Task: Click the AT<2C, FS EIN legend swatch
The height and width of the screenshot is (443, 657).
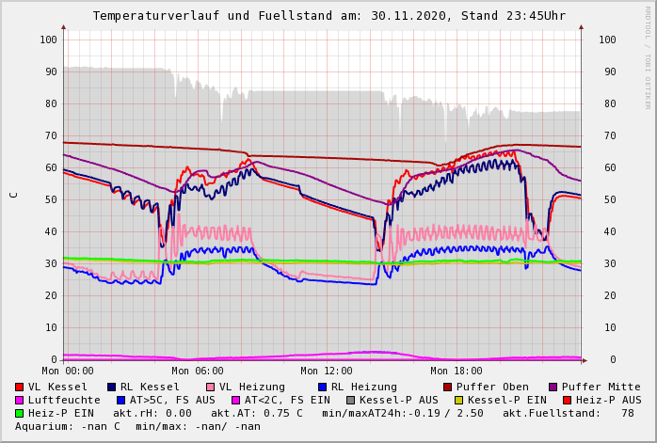Action: tap(236, 400)
